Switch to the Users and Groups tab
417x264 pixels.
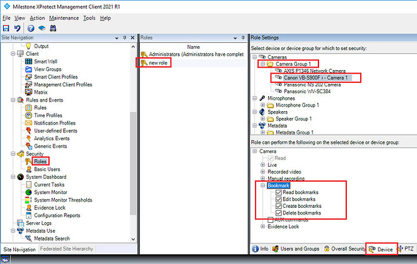click(296, 249)
